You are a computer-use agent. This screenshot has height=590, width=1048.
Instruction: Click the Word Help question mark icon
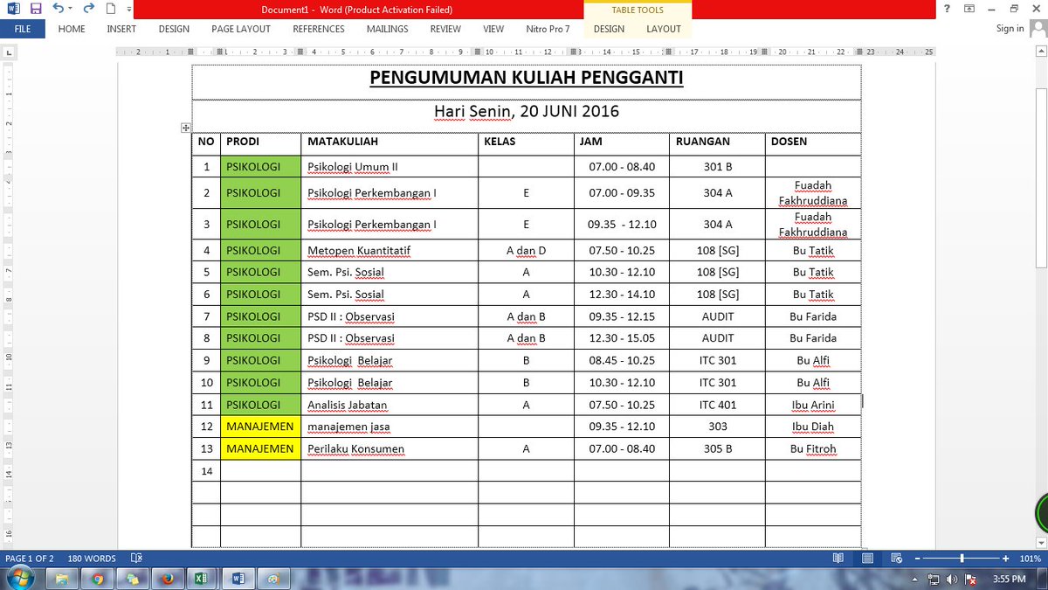tap(947, 9)
